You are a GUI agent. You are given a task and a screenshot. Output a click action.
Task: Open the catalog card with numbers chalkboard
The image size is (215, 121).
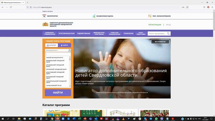74,113
